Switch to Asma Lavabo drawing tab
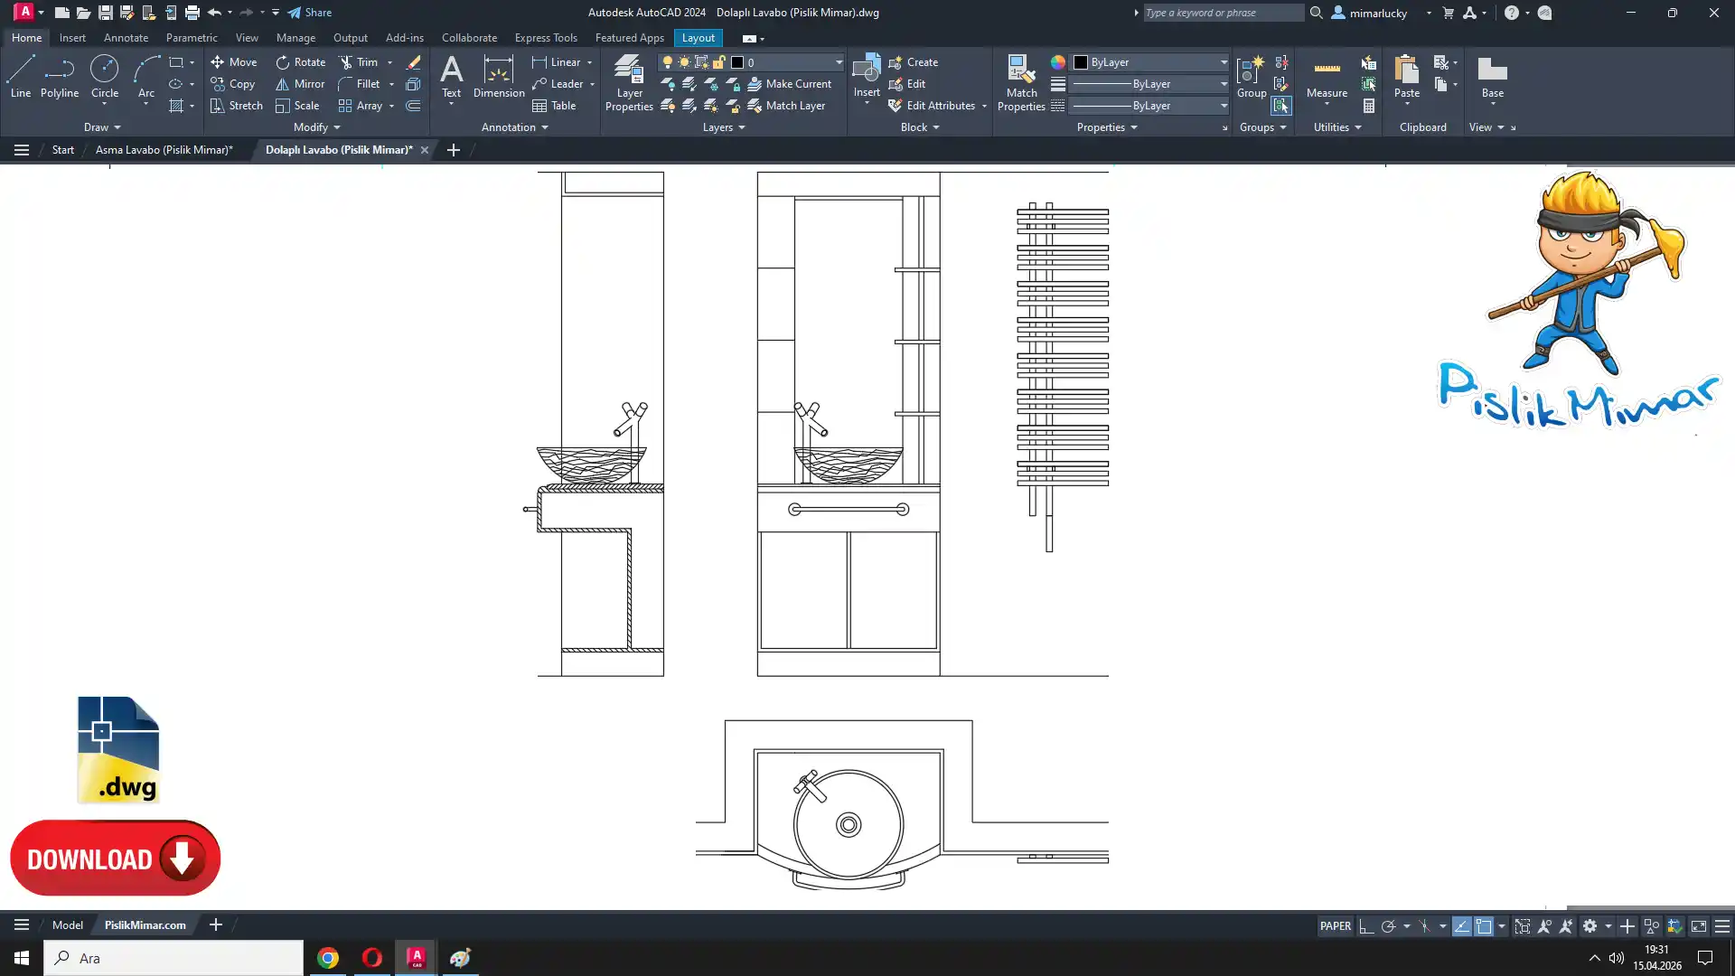This screenshot has width=1735, height=976. (164, 150)
